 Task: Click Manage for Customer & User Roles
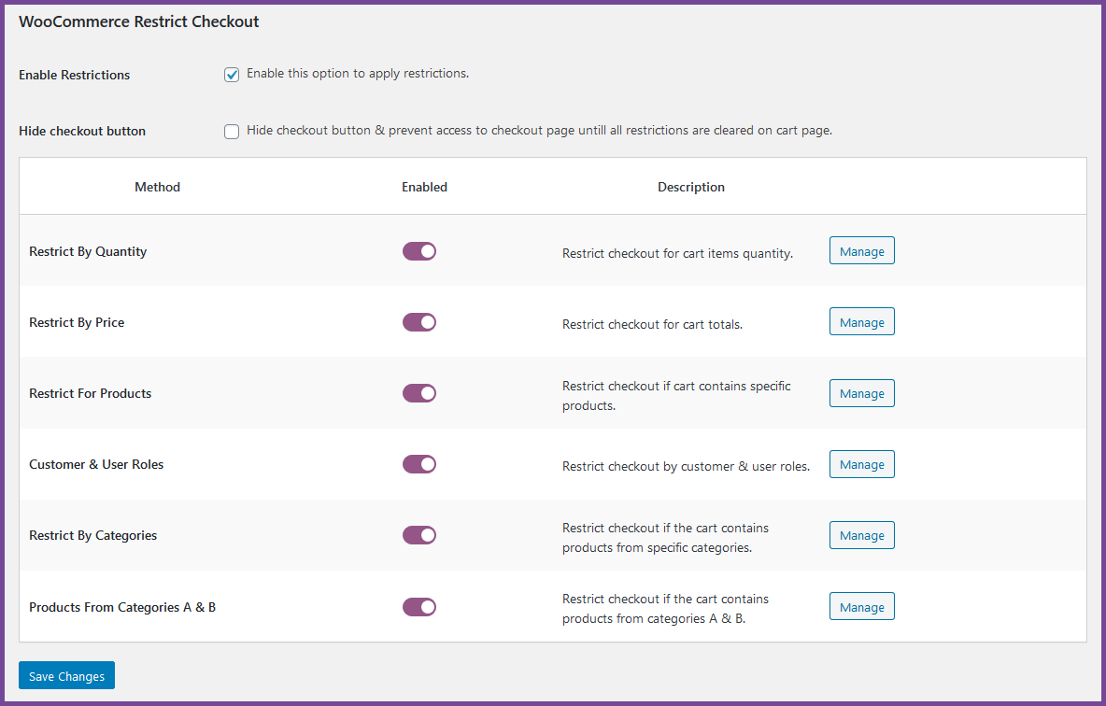click(862, 464)
